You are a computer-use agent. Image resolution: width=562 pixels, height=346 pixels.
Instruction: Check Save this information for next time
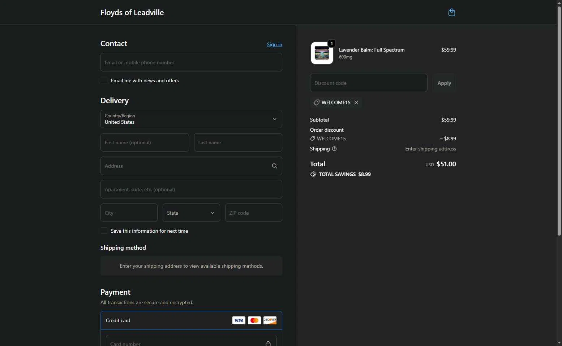[104, 231]
